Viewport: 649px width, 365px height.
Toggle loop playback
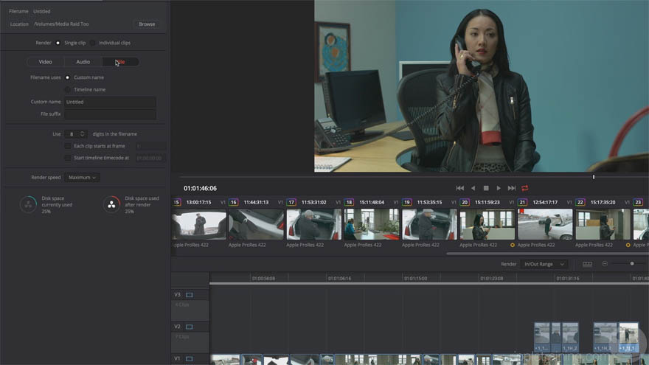click(525, 188)
